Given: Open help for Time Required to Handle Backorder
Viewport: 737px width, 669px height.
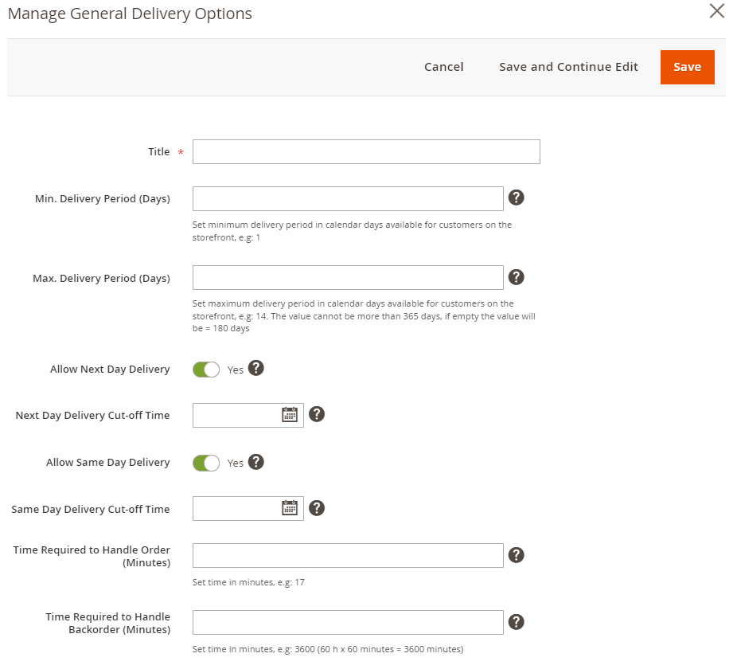Looking at the screenshot, I should pos(516,622).
